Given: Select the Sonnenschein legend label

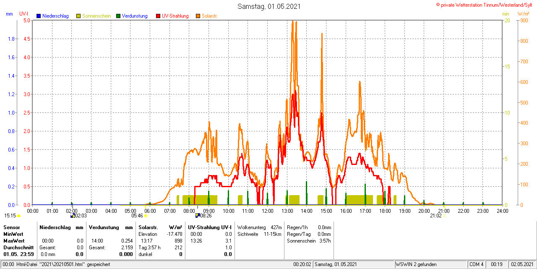Looking at the screenshot, I should pyautogui.click(x=96, y=16).
